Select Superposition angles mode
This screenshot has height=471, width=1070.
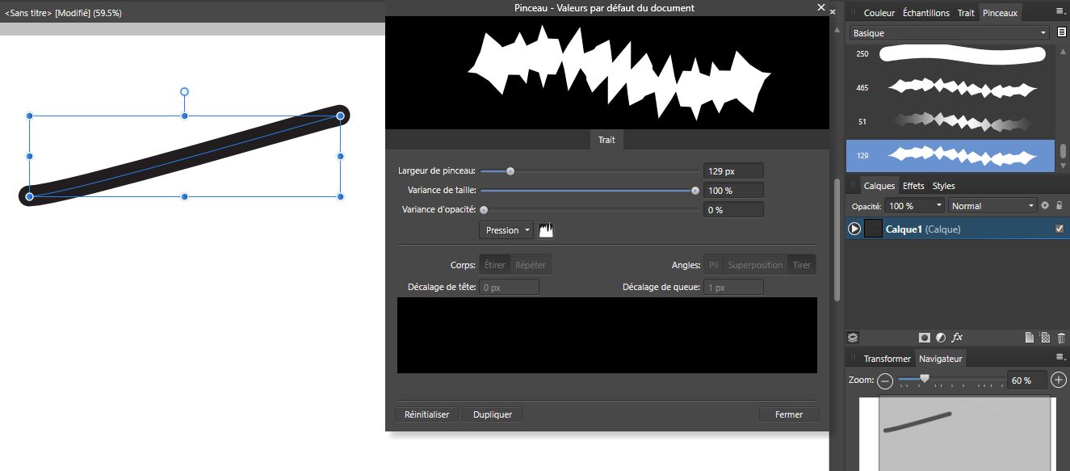pos(756,265)
